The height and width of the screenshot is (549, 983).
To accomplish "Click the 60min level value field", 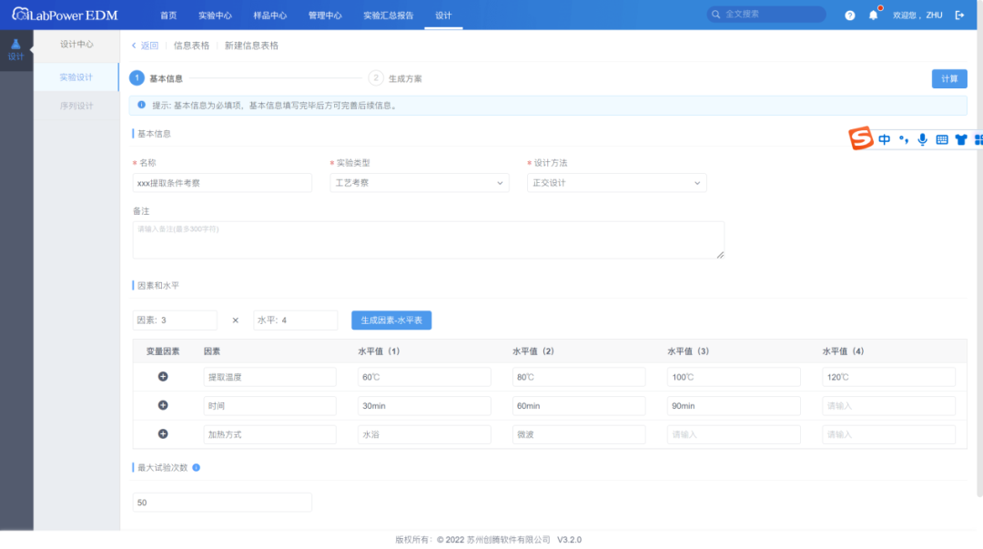I will pos(579,406).
